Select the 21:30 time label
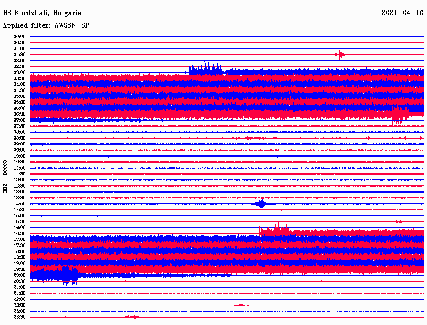 [20, 293]
